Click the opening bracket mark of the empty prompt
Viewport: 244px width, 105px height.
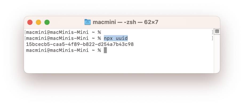(25, 32)
